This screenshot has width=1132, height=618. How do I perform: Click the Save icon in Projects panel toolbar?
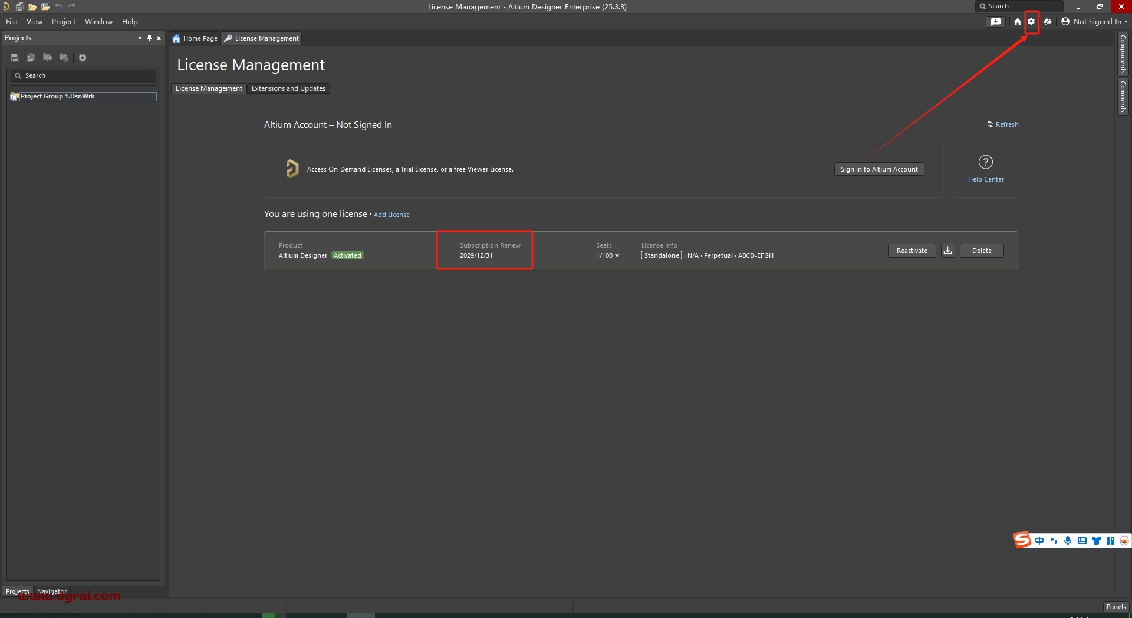[x=15, y=58]
